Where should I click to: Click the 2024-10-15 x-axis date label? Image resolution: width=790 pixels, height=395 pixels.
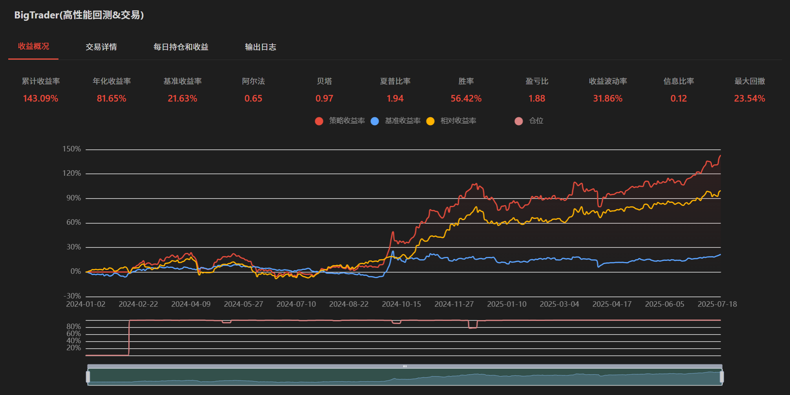pos(401,304)
